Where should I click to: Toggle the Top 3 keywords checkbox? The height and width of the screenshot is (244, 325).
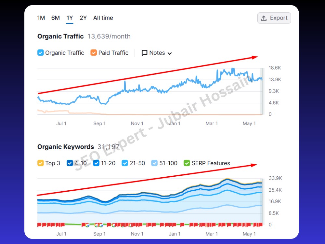40,163
